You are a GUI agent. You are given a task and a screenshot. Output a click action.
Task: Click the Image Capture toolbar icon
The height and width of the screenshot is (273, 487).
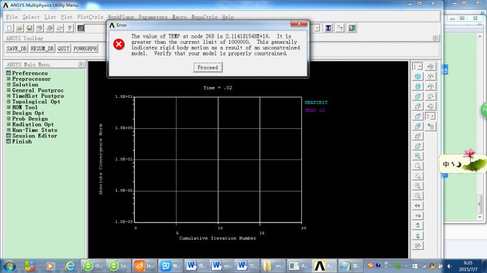tap(49, 28)
